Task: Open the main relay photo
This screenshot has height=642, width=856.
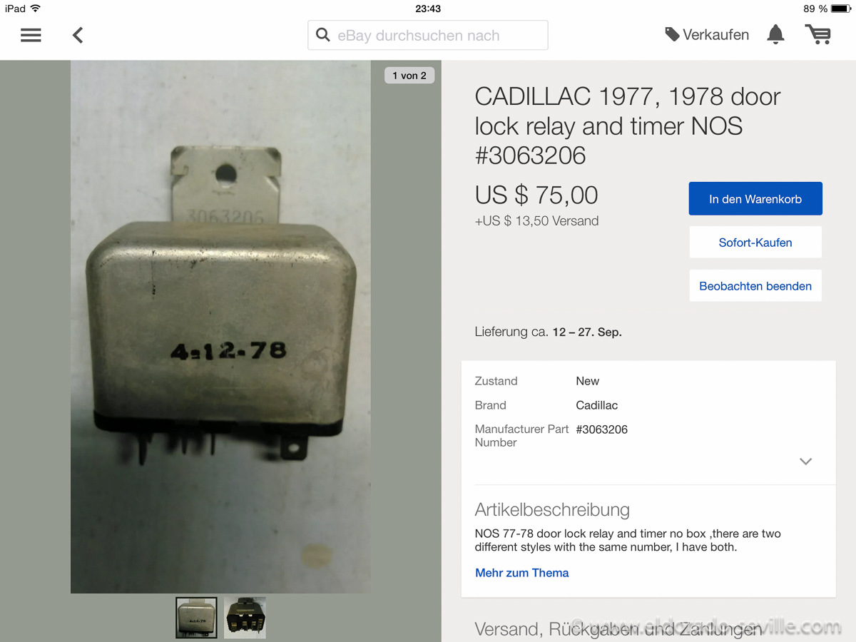Action: [x=220, y=327]
